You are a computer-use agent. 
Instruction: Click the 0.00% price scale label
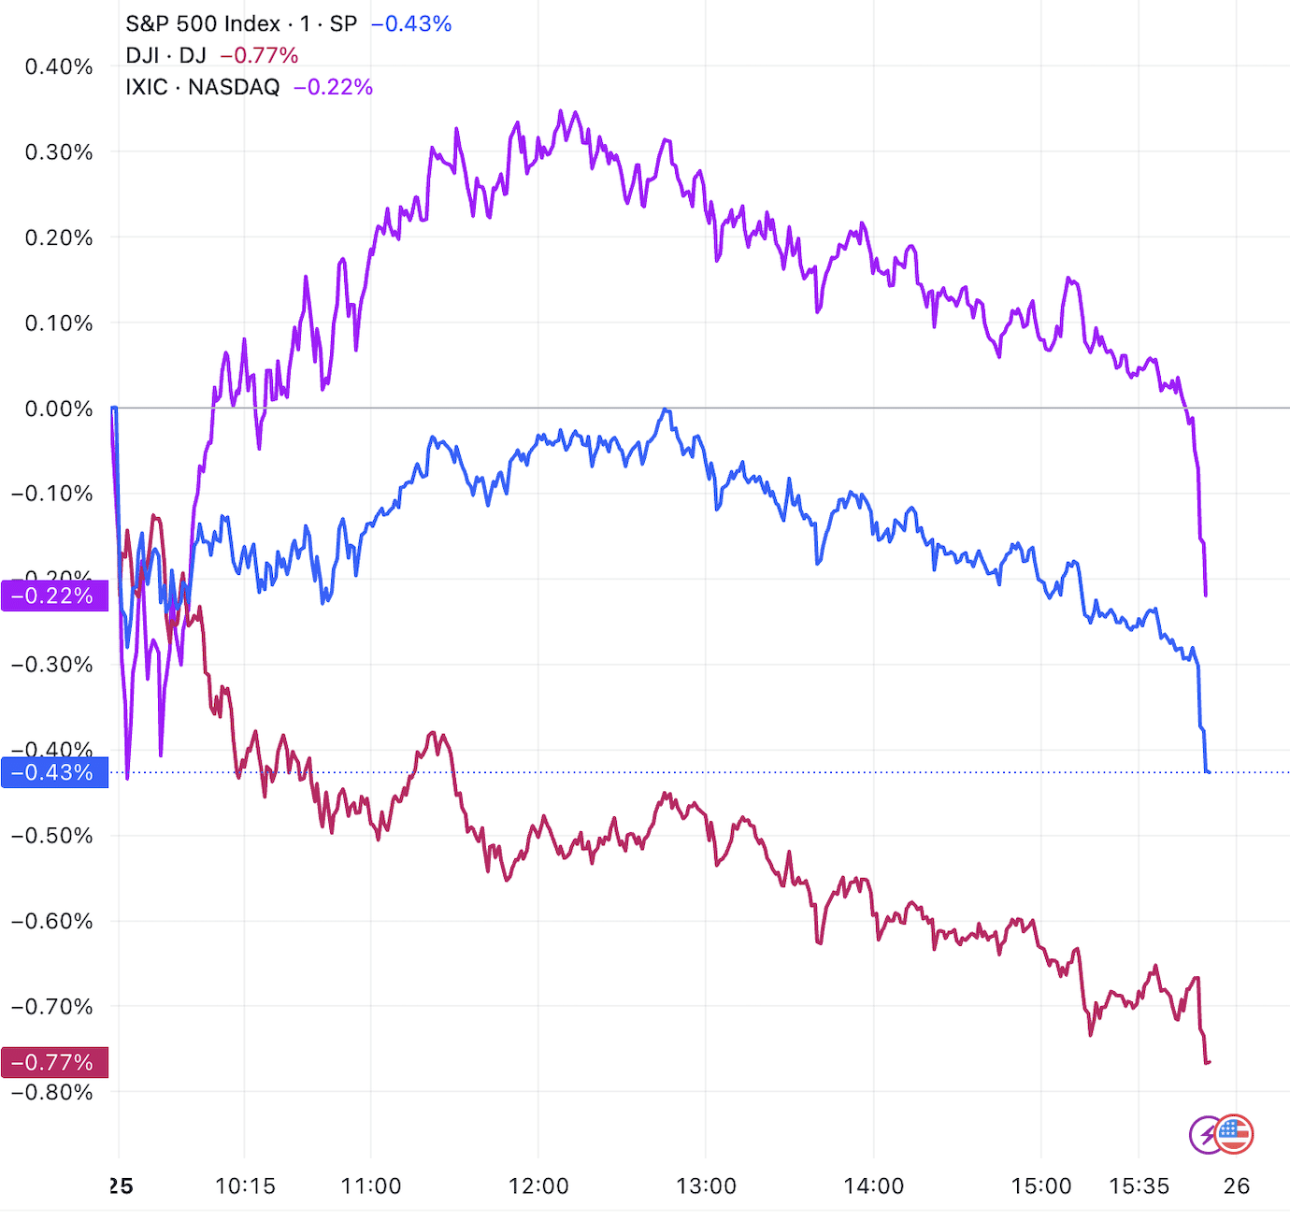click(x=59, y=409)
